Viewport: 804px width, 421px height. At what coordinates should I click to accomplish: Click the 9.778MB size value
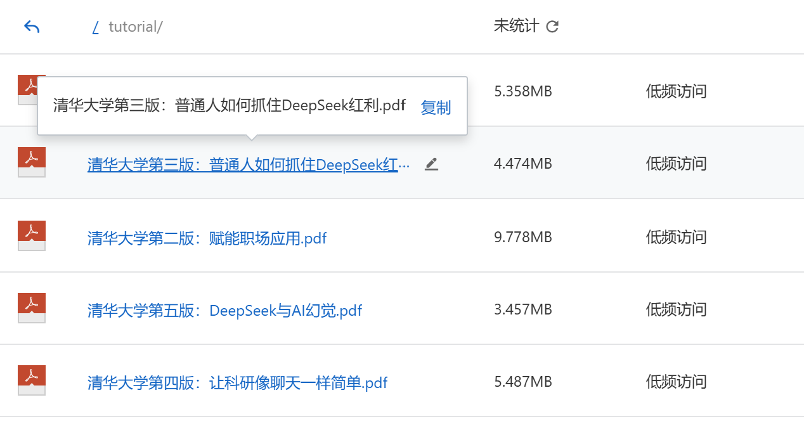(523, 237)
